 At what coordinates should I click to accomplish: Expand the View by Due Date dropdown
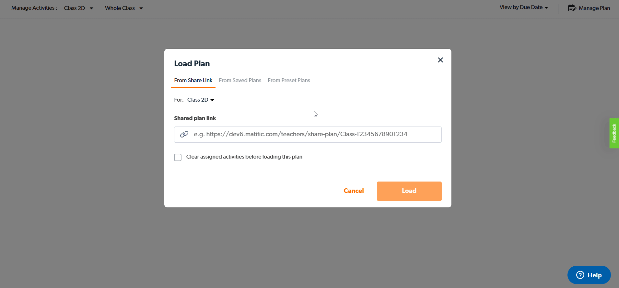524,7
